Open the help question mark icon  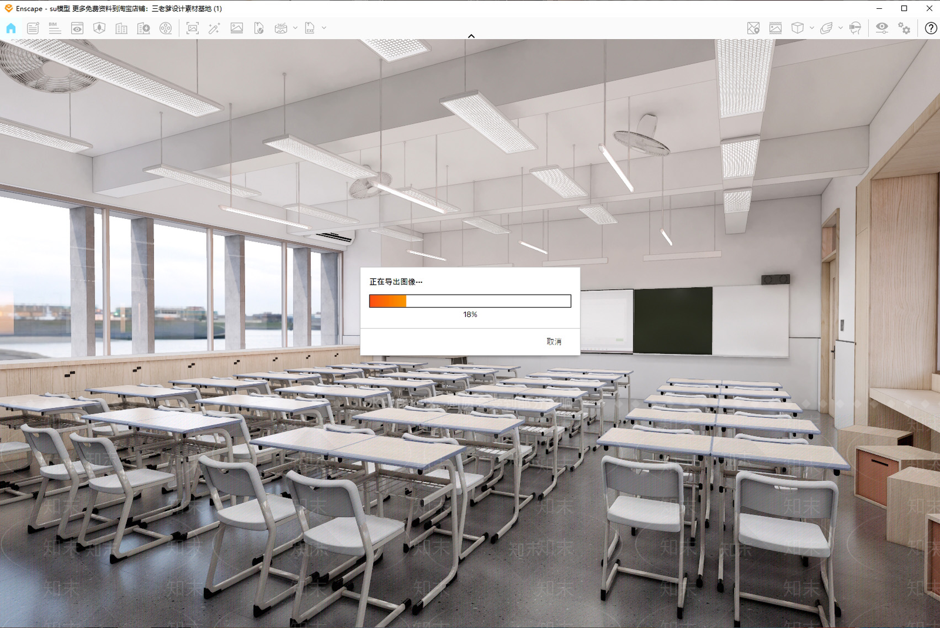click(931, 28)
